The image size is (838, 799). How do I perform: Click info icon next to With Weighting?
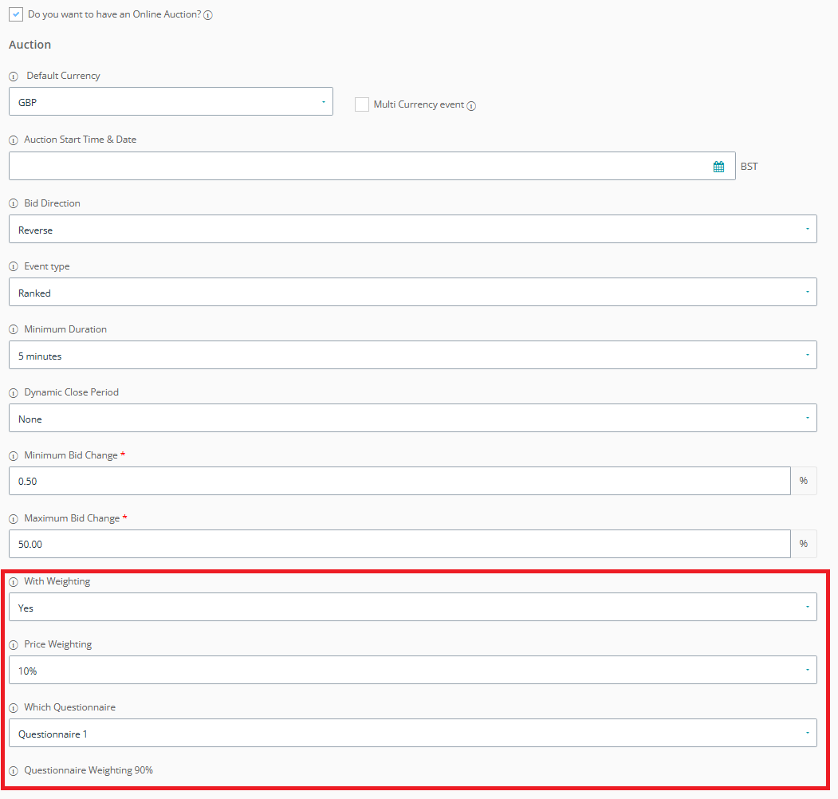pyautogui.click(x=14, y=582)
